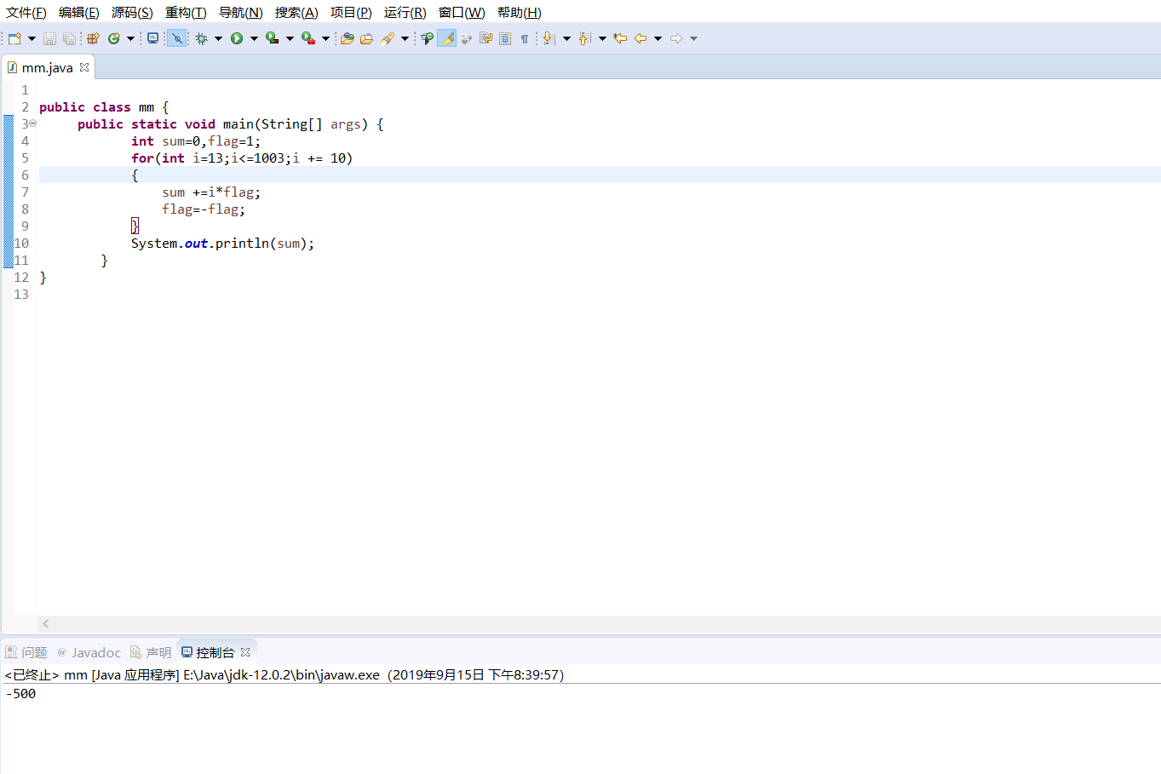Click the 'flag=-flag;' code line
Viewport: 1161px width, 774px height.
204,209
